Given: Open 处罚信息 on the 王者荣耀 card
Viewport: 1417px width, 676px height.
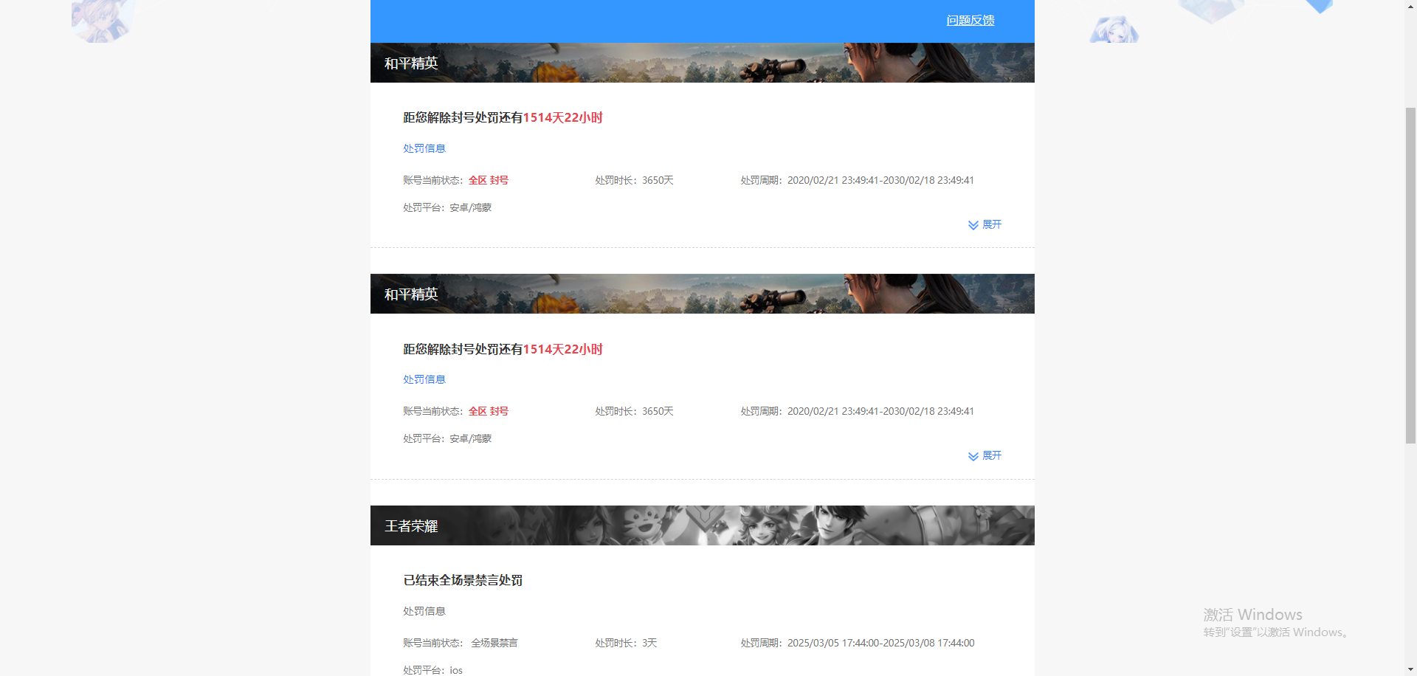Looking at the screenshot, I should 424,610.
